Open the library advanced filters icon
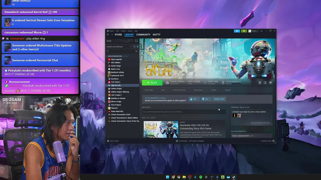Image resolution: width=321 pixels, height=180 pixels. (x=136, y=51)
